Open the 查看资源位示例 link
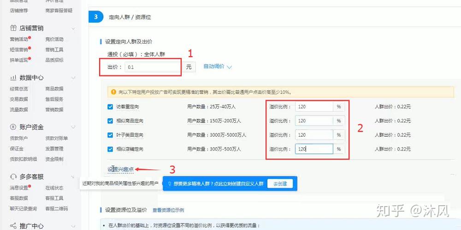 click(x=168, y=210)
